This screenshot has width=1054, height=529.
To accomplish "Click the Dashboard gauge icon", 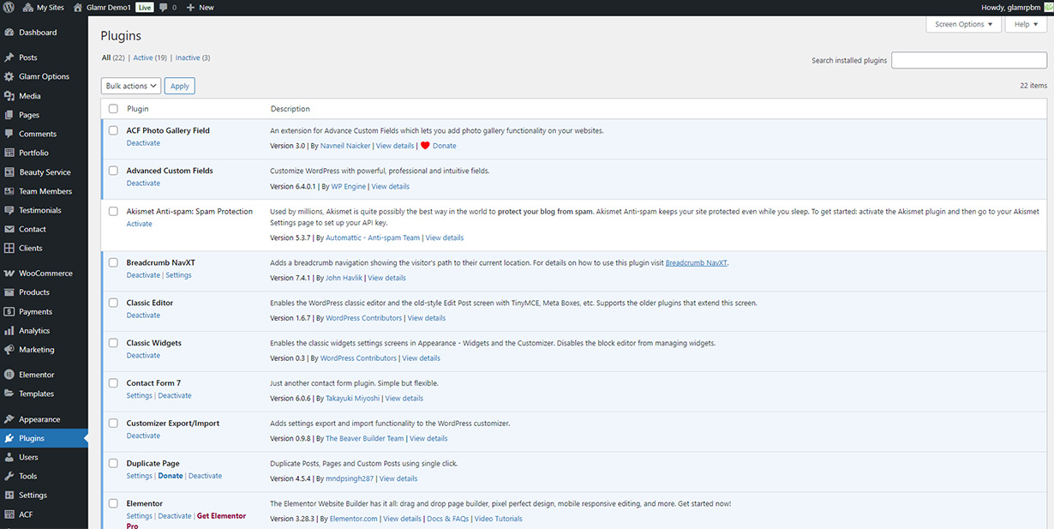I will pos(9,33).
